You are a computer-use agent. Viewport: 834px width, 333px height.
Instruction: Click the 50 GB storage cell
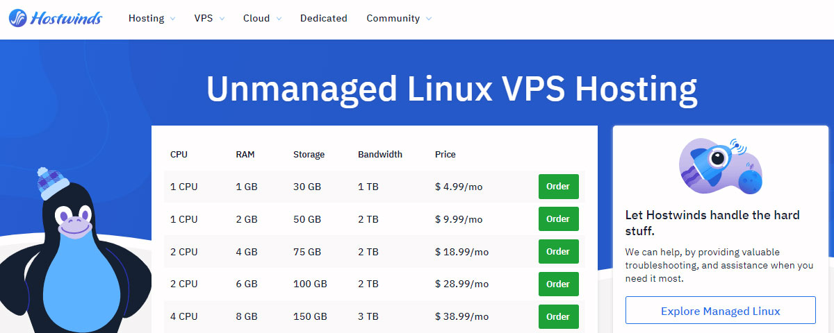pyautogui.click(x=307, y=219)
